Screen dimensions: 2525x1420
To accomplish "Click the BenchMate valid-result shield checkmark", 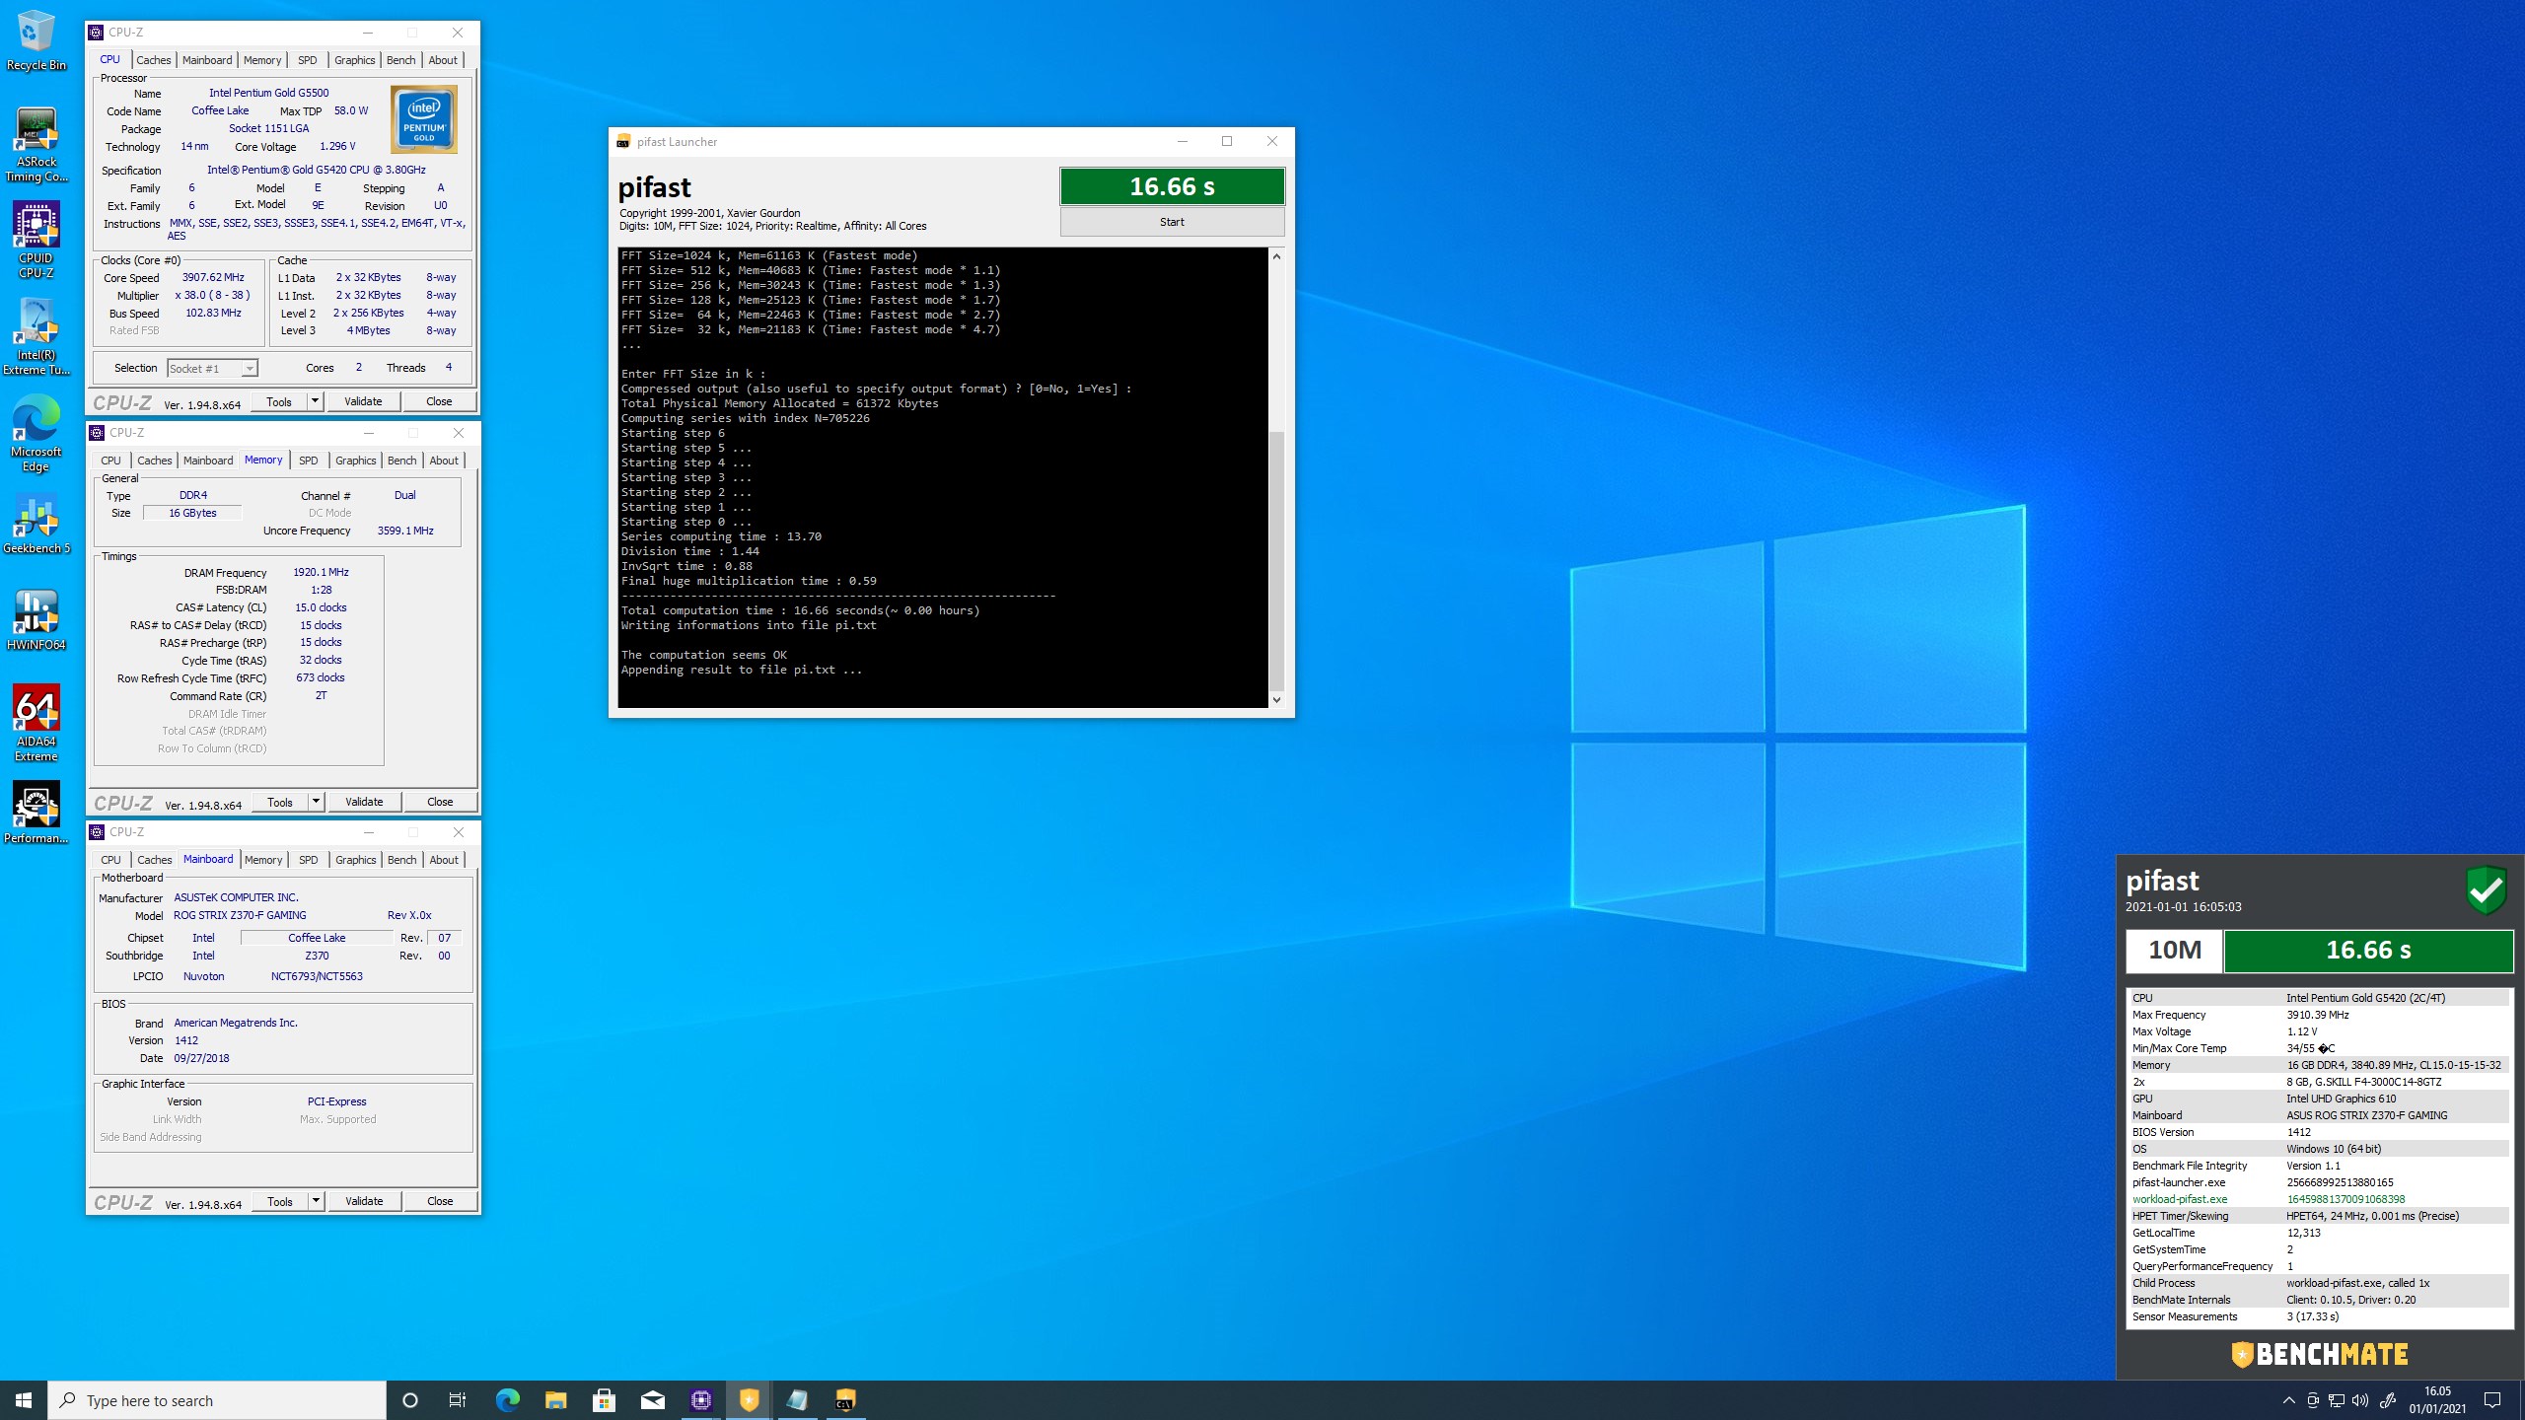I will [2487, 890].
